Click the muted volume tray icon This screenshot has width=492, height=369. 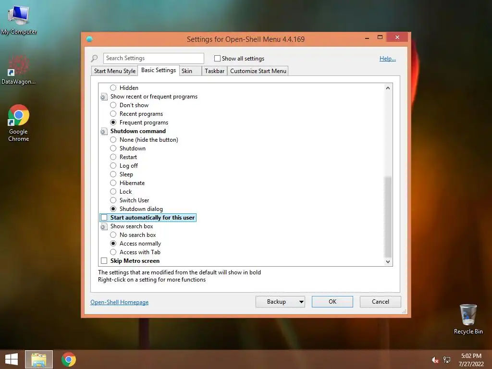point(435,360)
